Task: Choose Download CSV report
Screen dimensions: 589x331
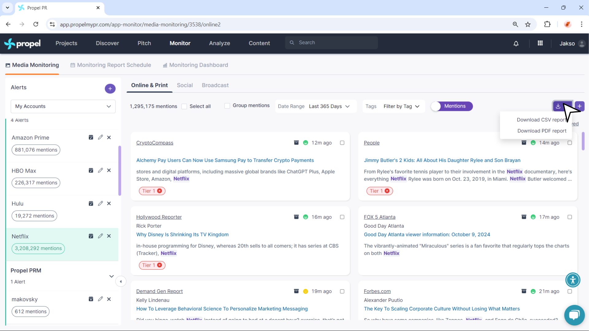Action: click(542, 120)
